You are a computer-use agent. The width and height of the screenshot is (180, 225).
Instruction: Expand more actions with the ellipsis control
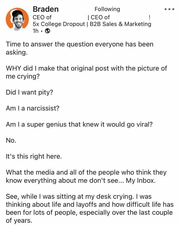[169, 9]
